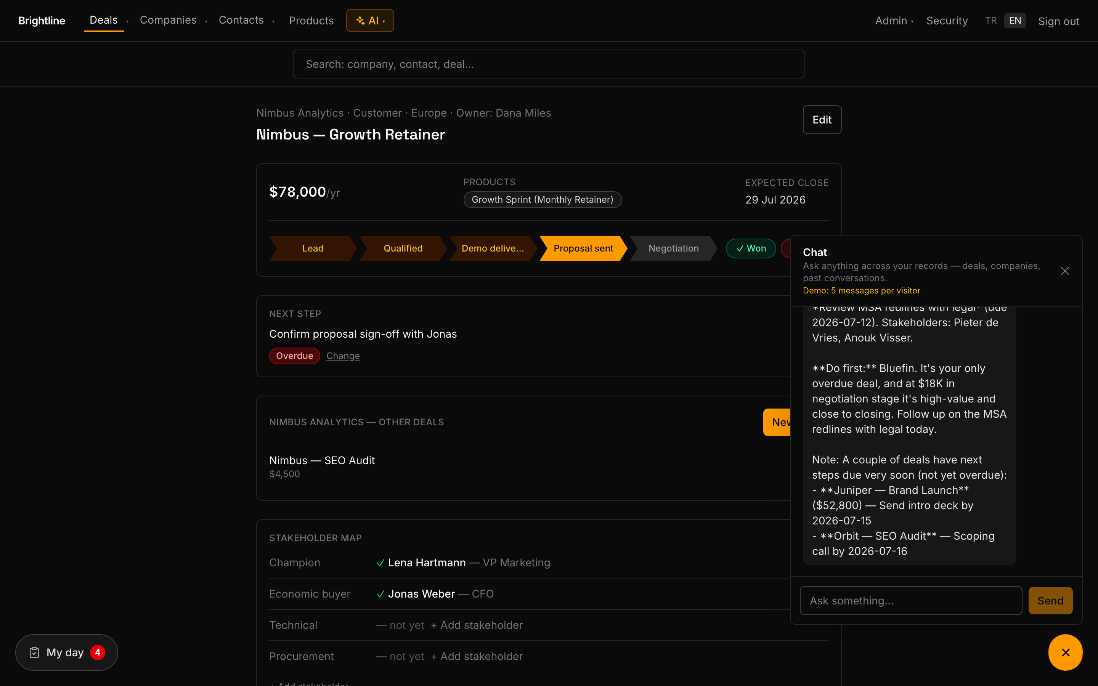Click the Owner: Dana Miles text

[503, 113]
